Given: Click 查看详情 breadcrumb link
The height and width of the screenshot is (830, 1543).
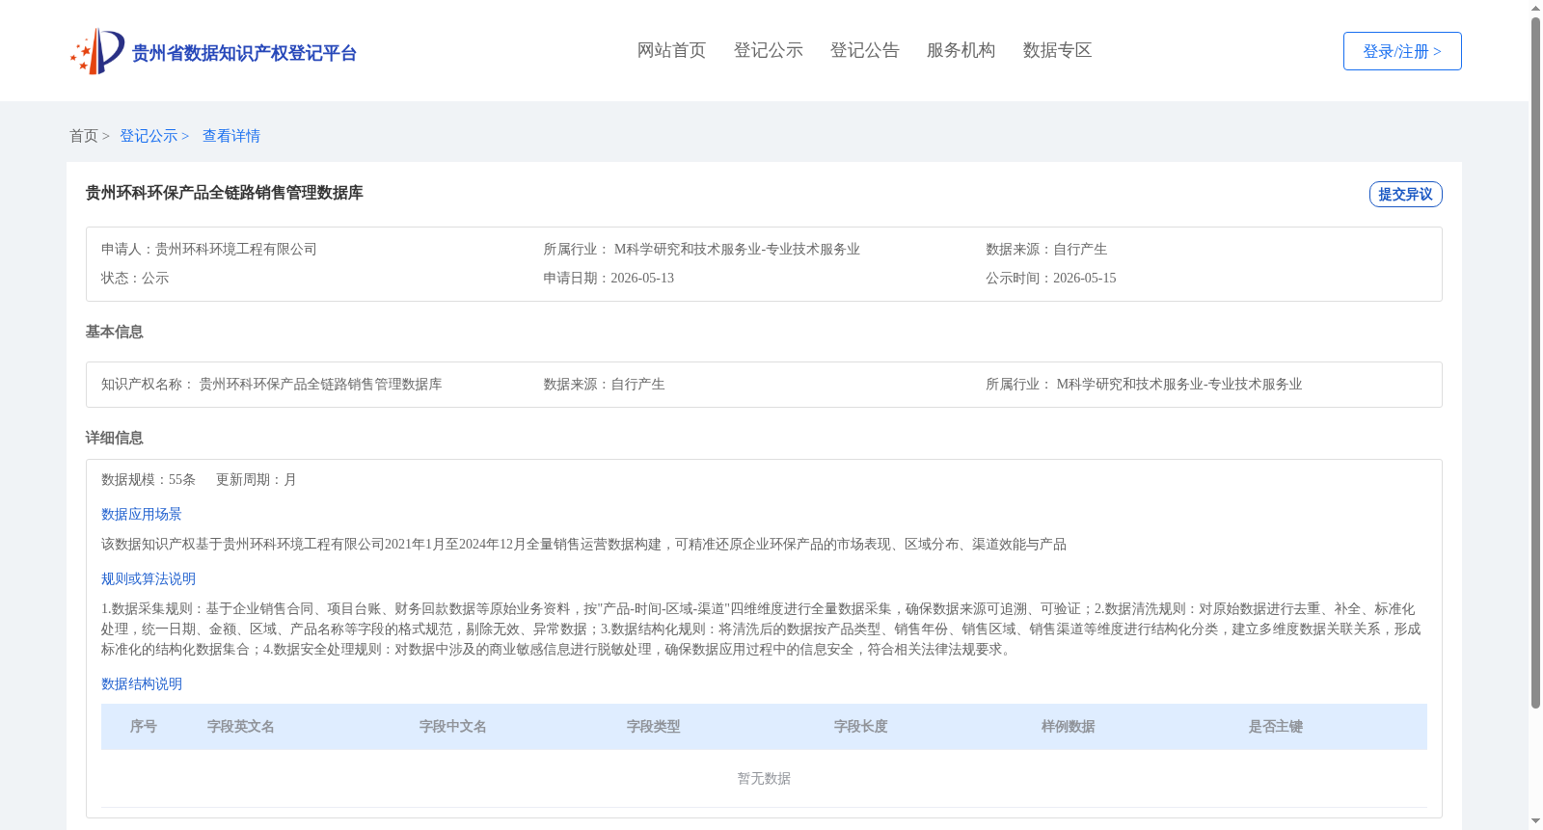Looking at the screenshot, I should point(231,136).
